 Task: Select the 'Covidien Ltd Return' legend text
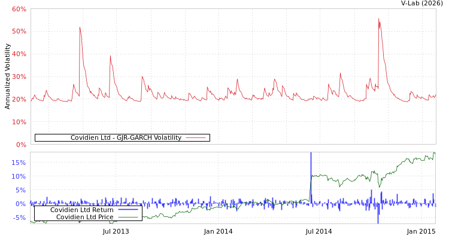81,210
